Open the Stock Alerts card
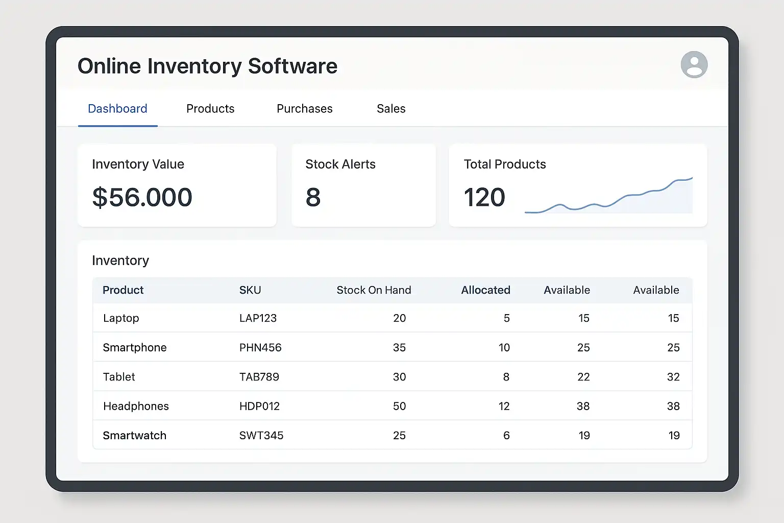 point(363,185)
